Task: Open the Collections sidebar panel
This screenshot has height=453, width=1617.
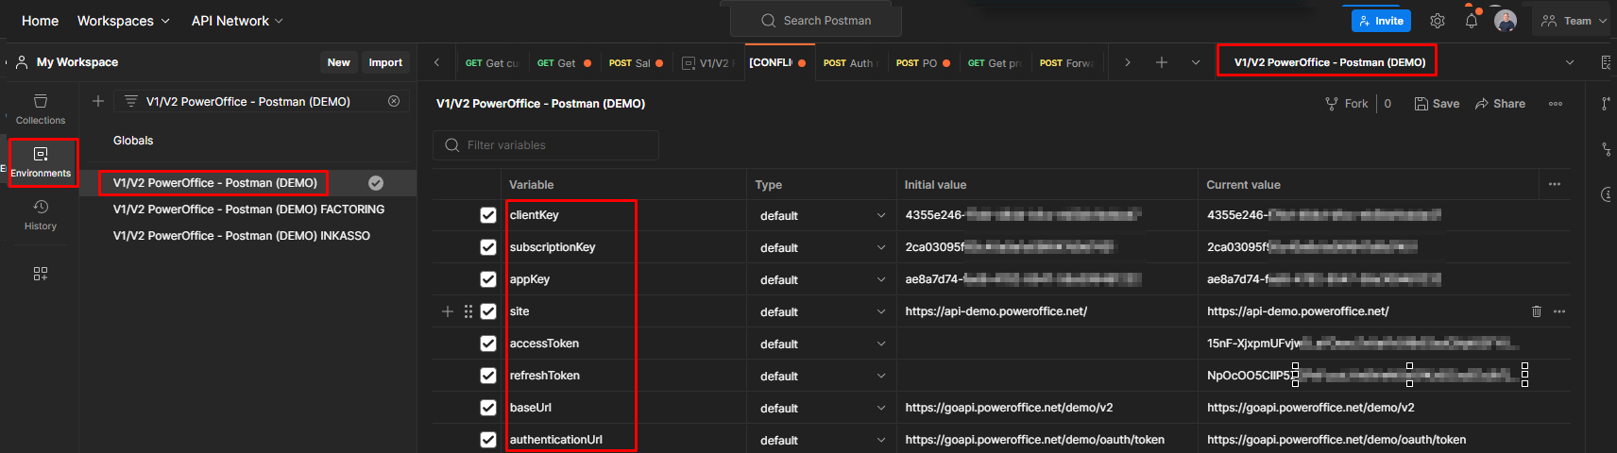Action: [41, 109]
